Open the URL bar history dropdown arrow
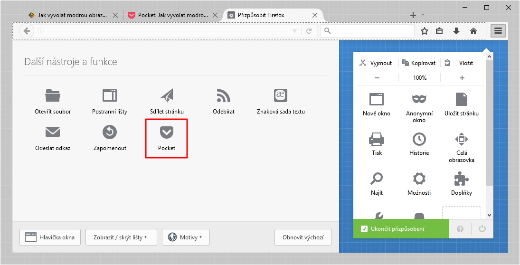 point(294,31)
